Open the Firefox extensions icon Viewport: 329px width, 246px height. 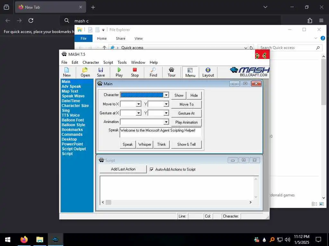pos(310,20)
